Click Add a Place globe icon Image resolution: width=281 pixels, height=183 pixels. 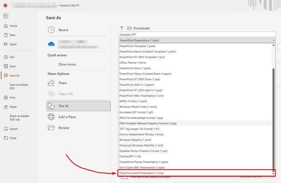pyautogui.click(x=51, y=117)
